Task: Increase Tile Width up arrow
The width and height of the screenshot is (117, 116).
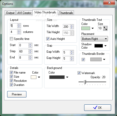Action: click(x=72, y=26)
